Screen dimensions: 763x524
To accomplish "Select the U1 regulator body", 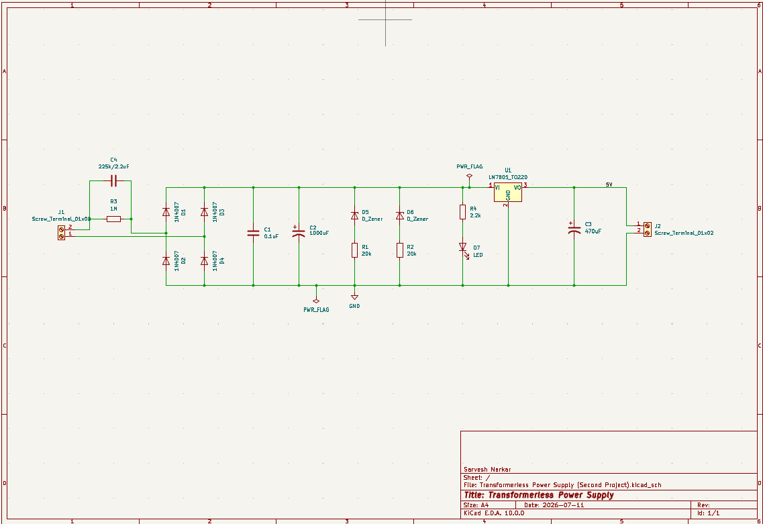I will pyautogui.click(x=508, y=193).
